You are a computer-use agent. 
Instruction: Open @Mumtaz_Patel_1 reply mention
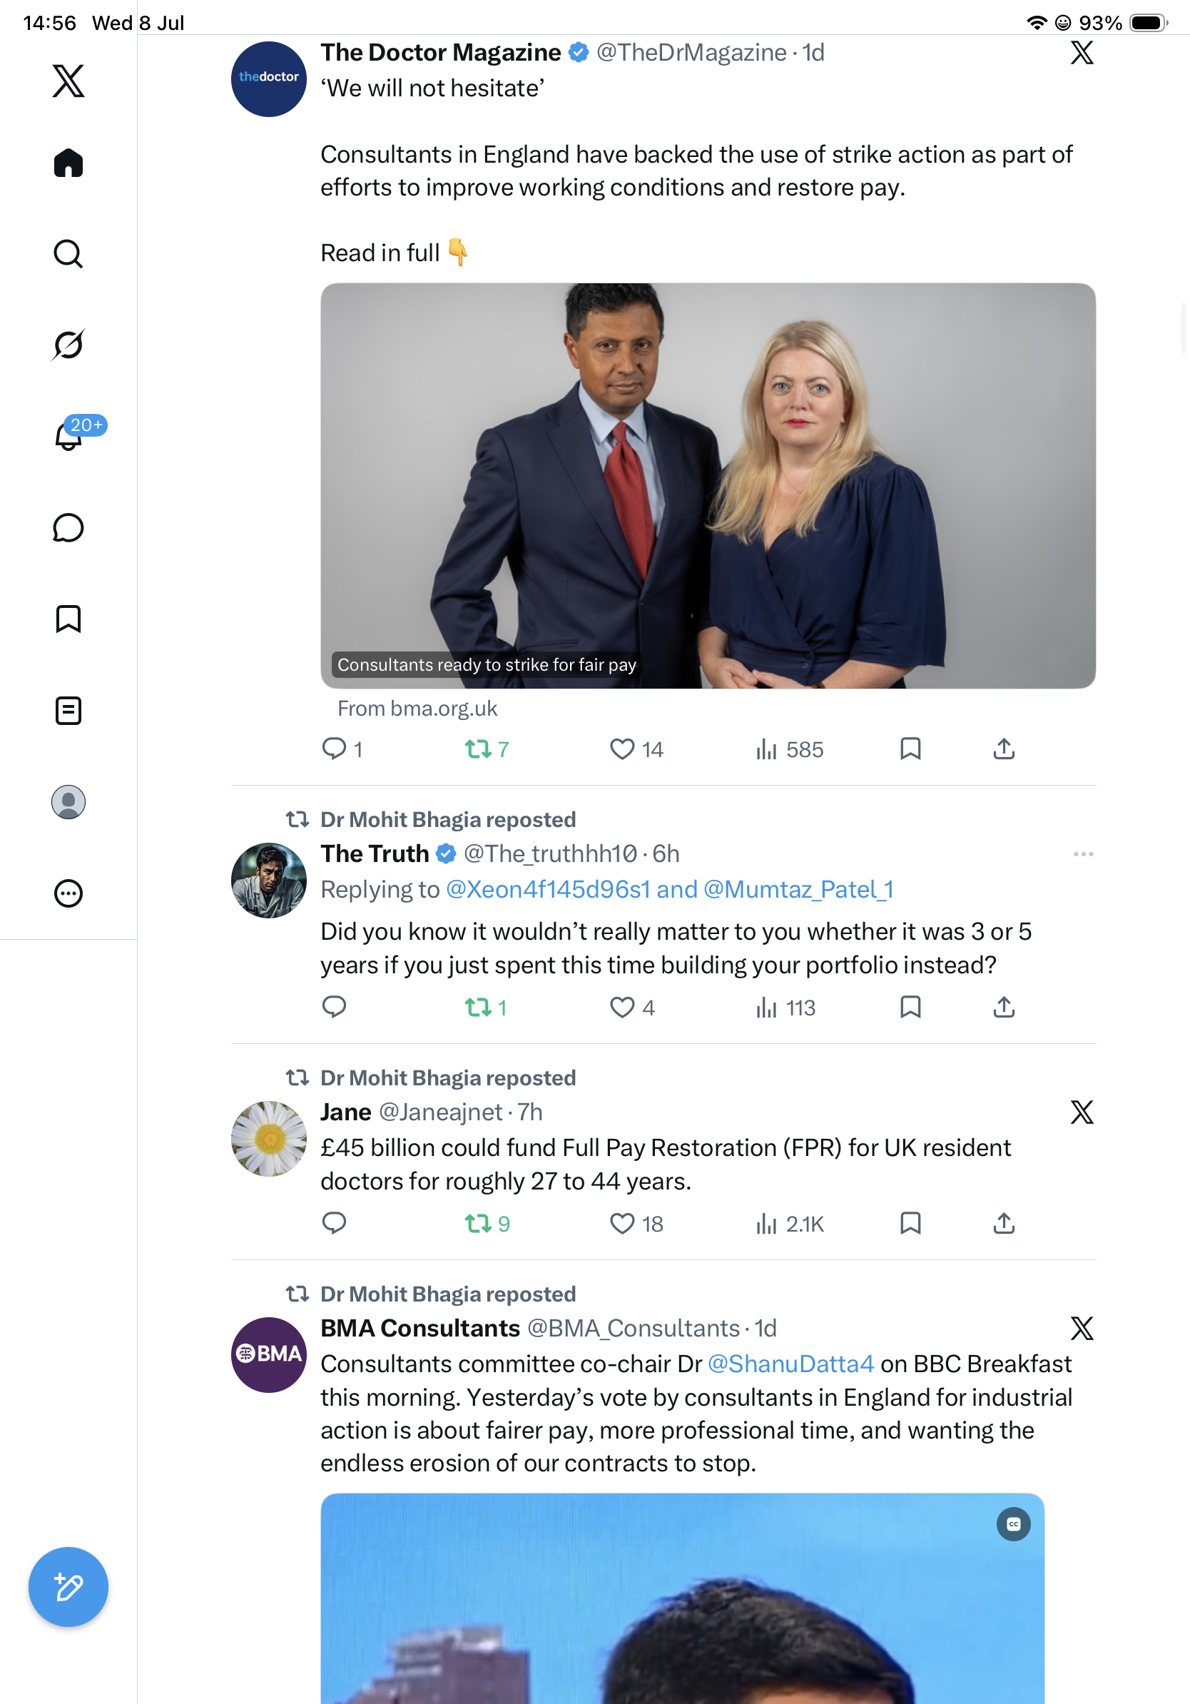(x=798, y=889)
